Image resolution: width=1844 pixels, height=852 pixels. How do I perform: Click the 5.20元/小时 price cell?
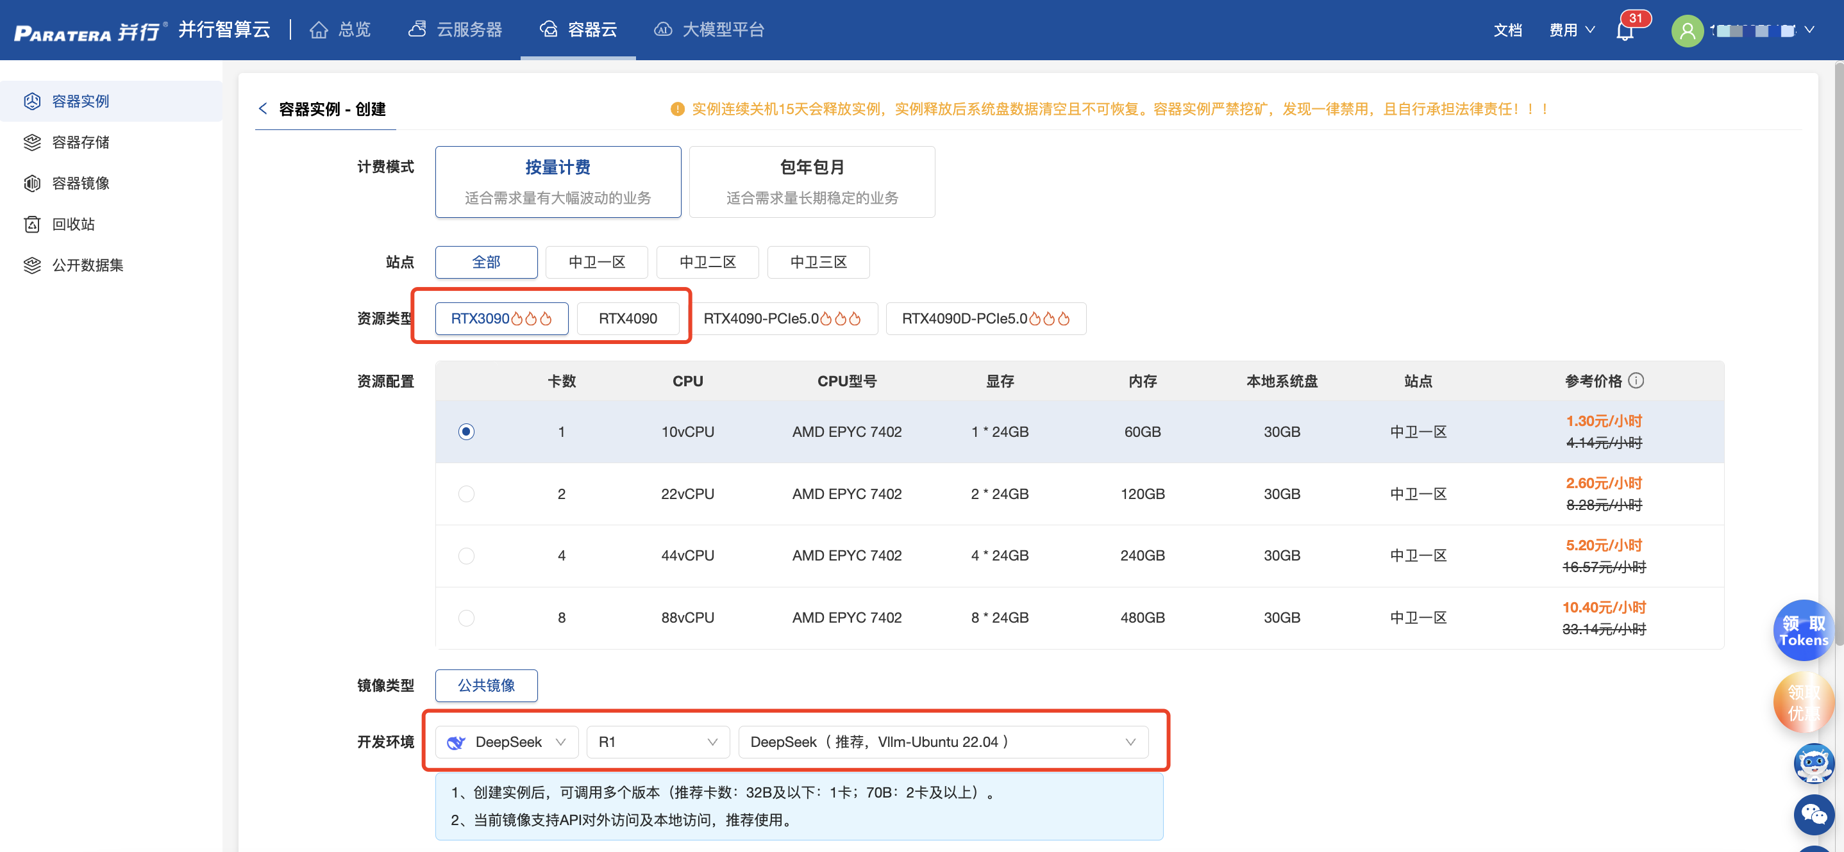click(x=1604, y=545)
